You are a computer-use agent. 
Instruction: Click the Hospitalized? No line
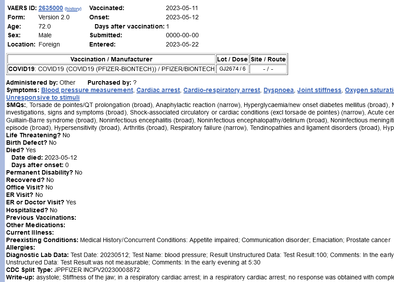[32, 210]
